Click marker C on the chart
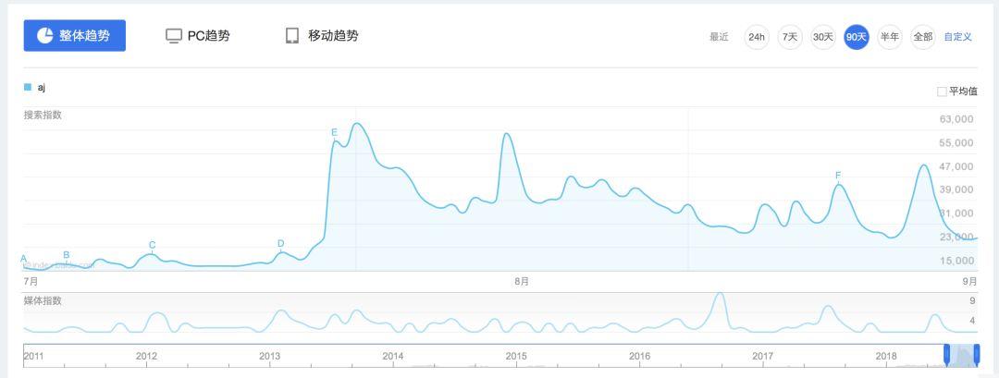The image size is (999, 378). pos(152,245)
